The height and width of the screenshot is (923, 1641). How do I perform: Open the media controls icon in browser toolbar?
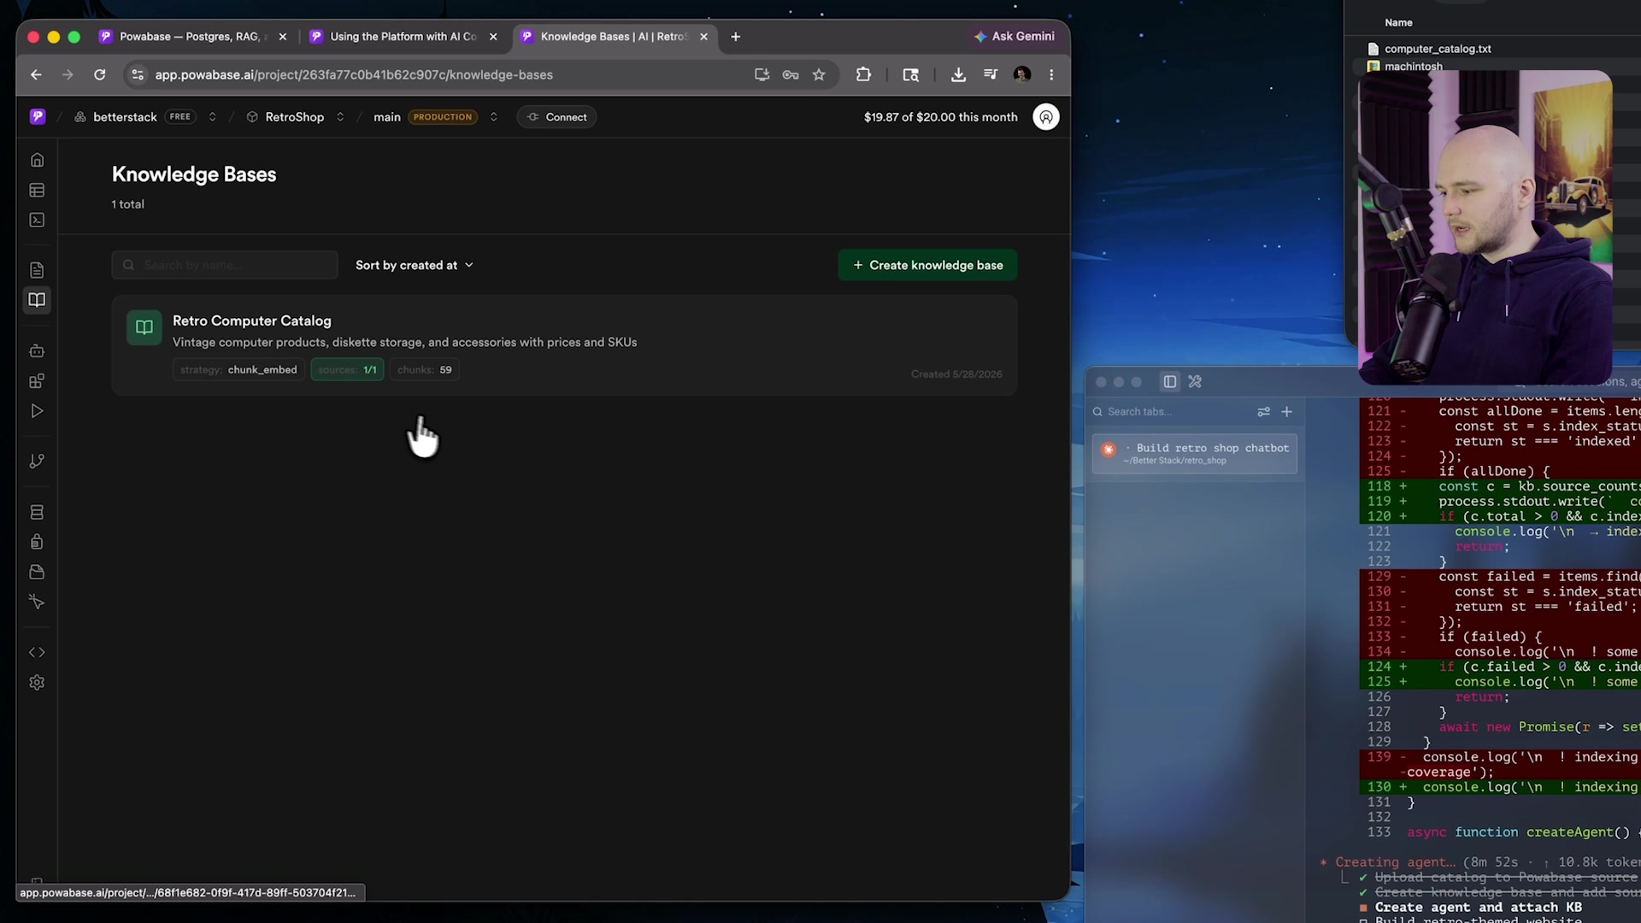(991, 74)
